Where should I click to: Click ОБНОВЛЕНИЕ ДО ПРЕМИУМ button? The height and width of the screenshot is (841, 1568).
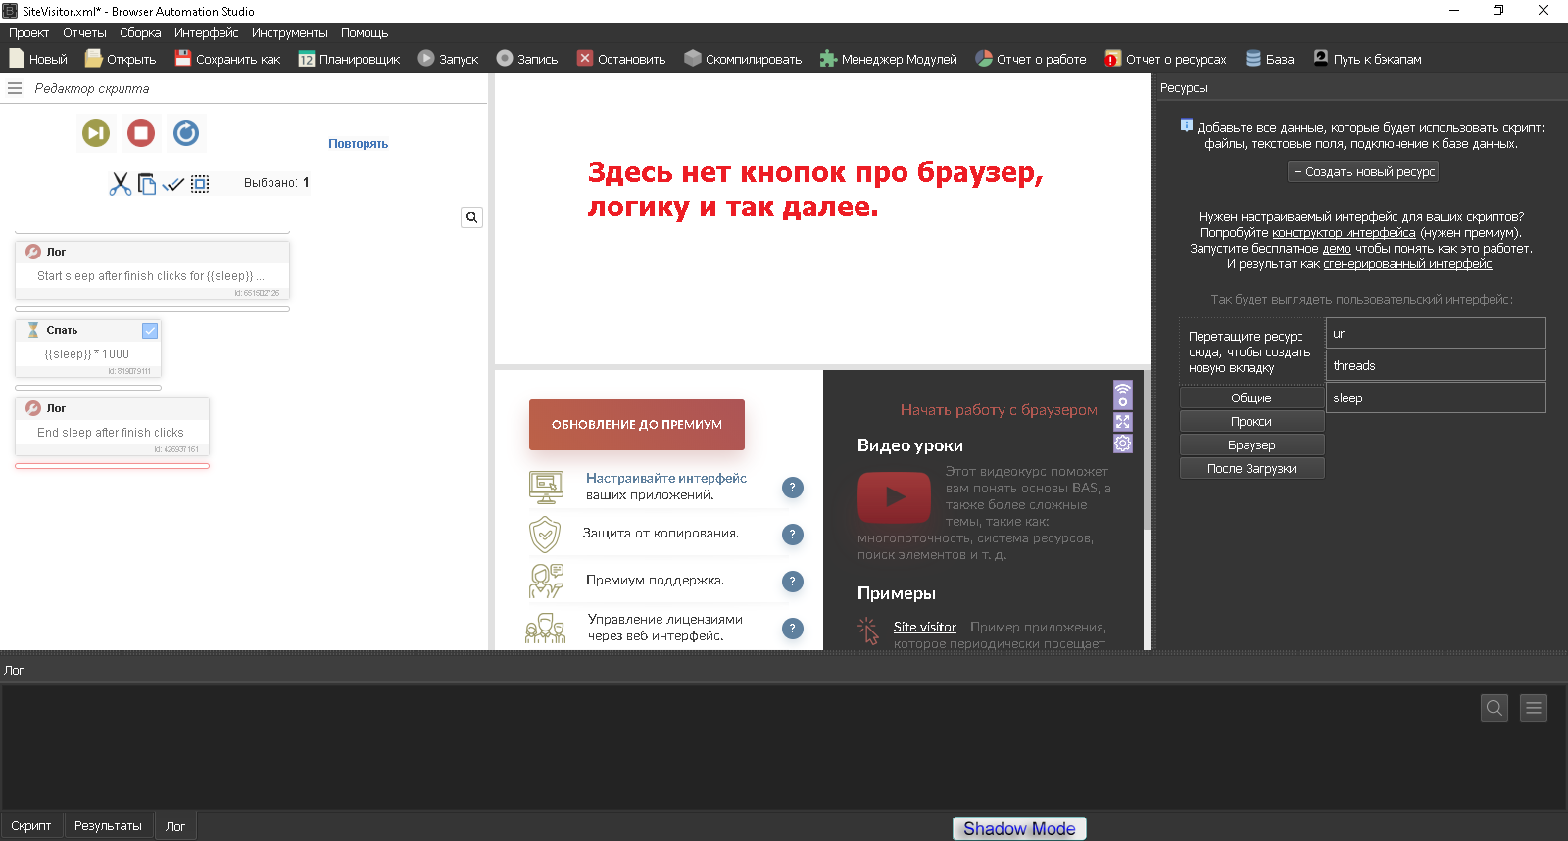click(637, 425)
